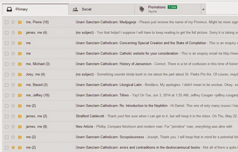Open the Promotions tab
The height and width of the screenshot is (152, 238).
[157, 9]
